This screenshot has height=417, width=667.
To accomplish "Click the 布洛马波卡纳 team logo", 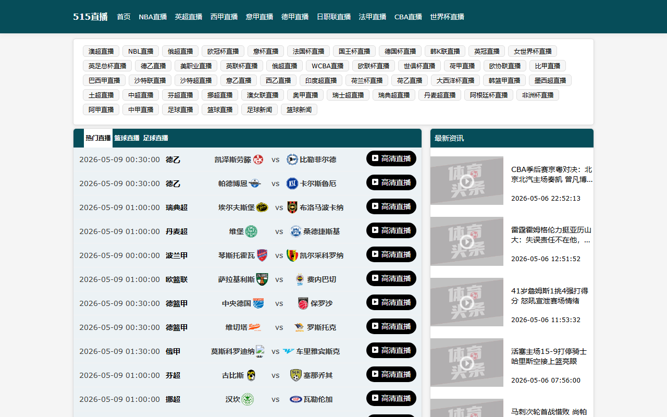I will pyautogui.click(x=292, y=207).
